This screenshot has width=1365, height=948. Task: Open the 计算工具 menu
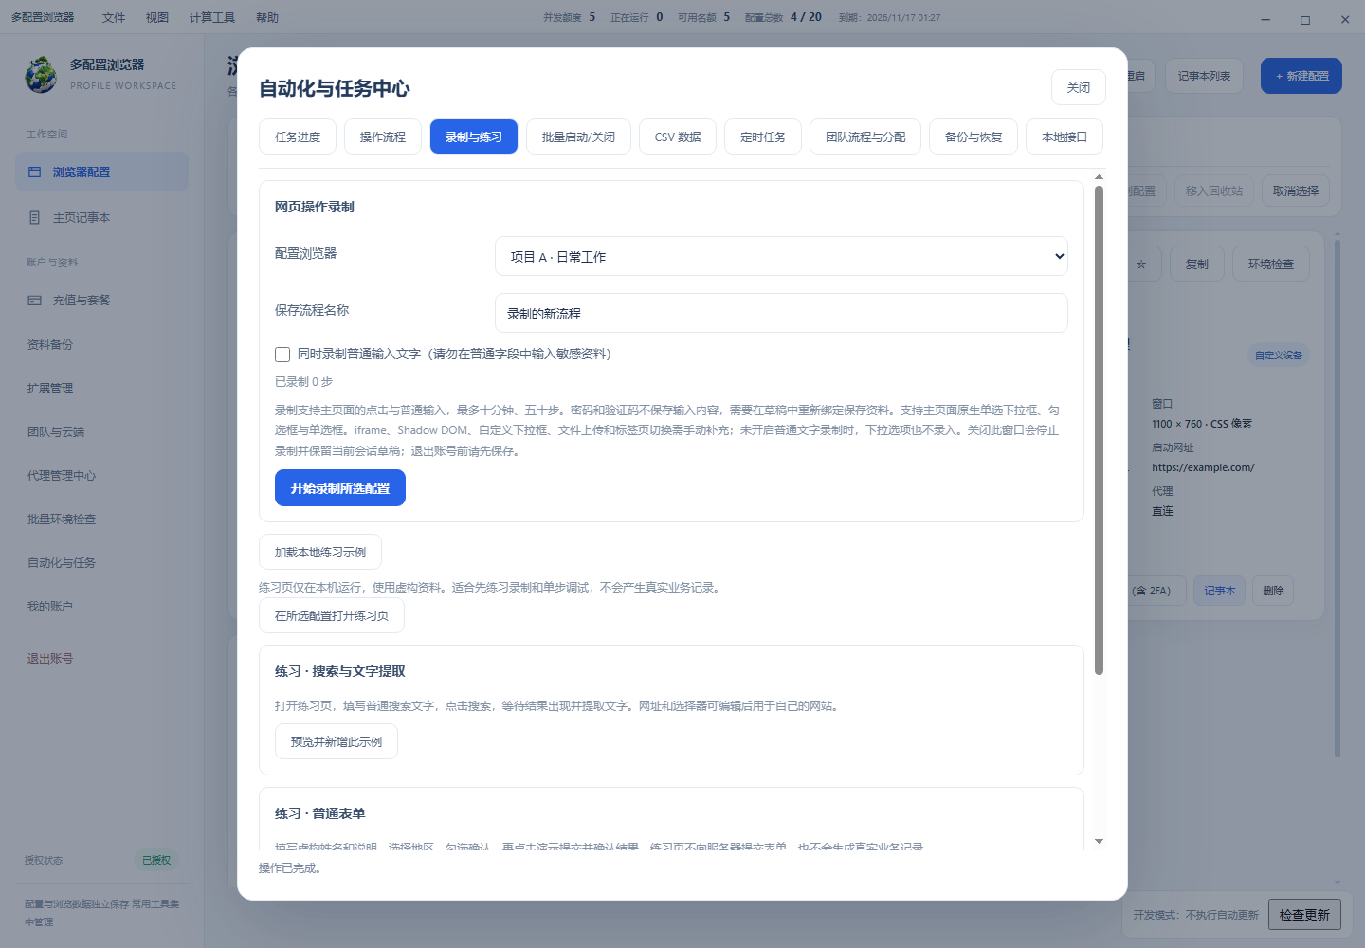click(x=212, y=17)
